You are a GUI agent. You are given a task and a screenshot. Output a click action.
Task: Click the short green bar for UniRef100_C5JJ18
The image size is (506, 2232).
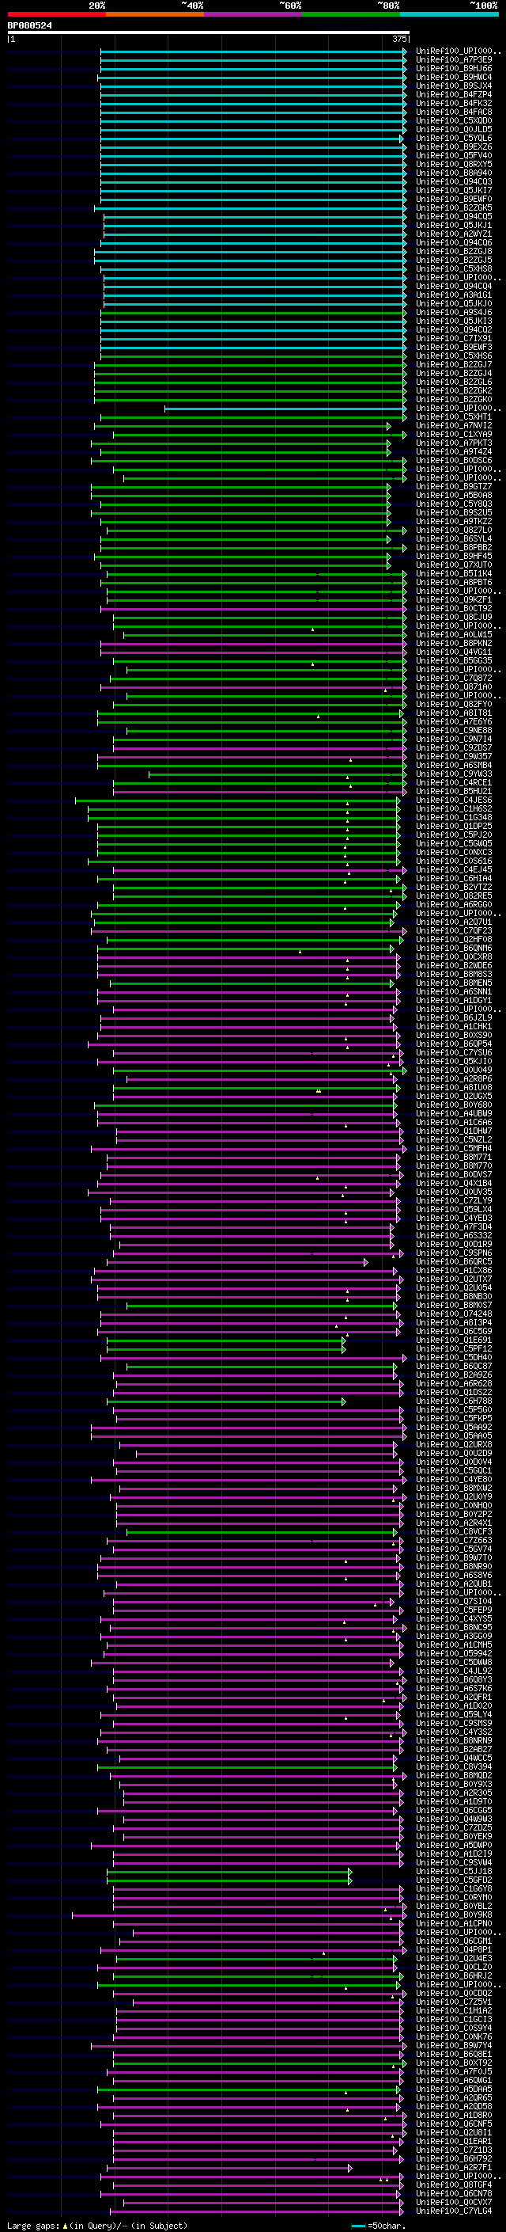[229, 1870]
